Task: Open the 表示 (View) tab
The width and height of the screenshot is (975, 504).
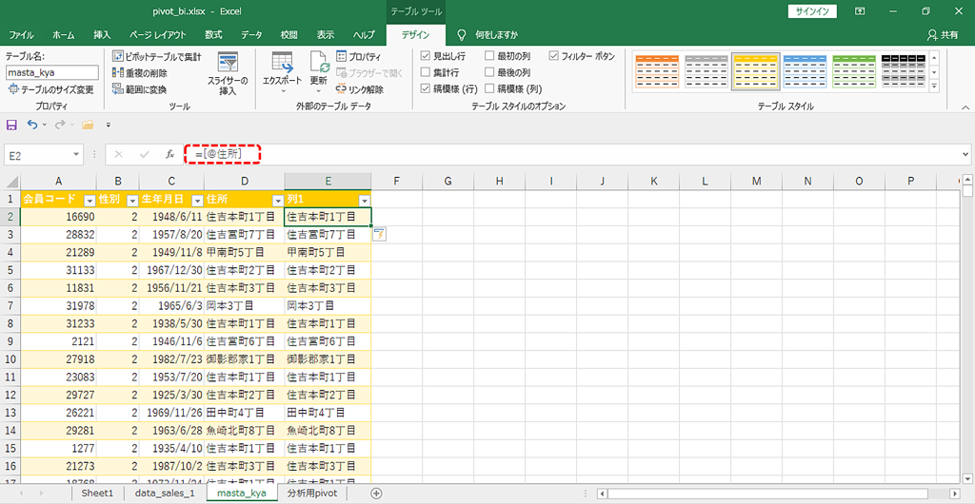Action: coord(326,35)
